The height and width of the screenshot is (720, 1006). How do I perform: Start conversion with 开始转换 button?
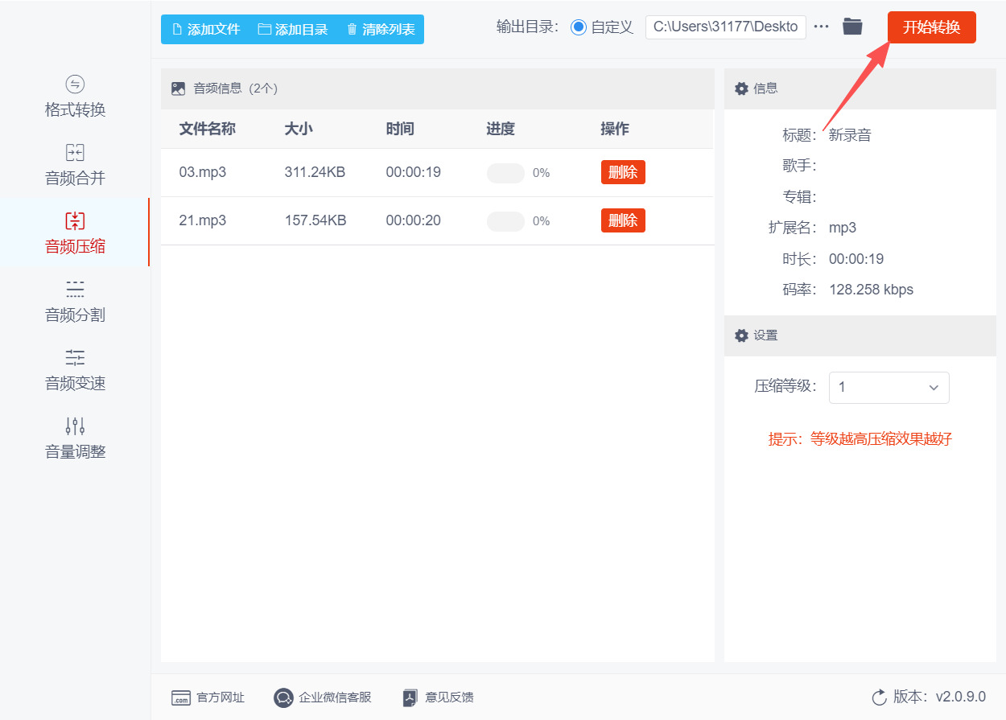932,27
